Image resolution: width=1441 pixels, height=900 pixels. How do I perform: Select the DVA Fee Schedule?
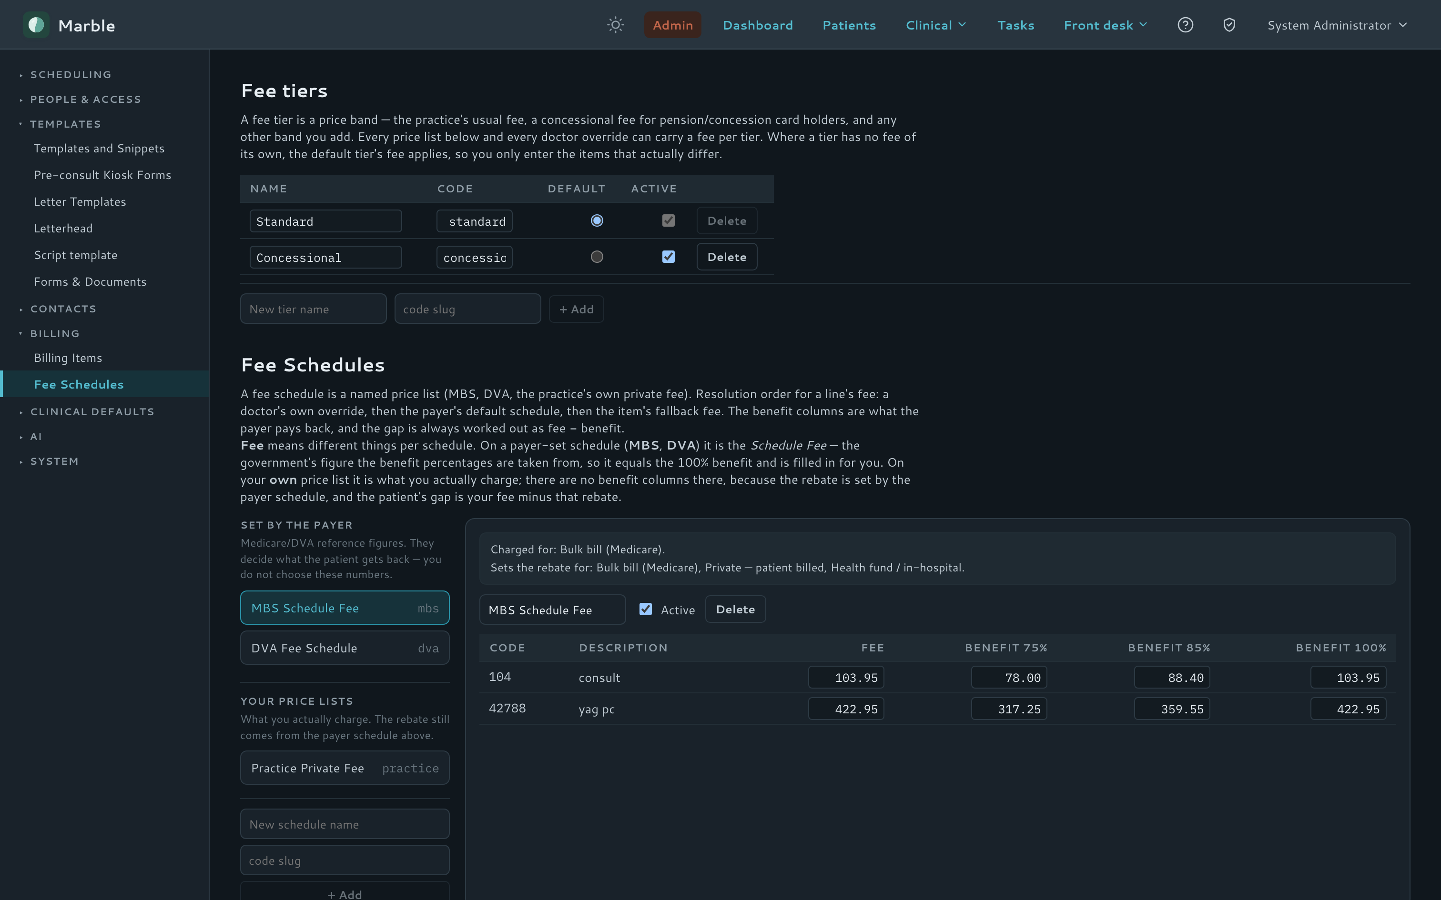click(x=345, y=648)
